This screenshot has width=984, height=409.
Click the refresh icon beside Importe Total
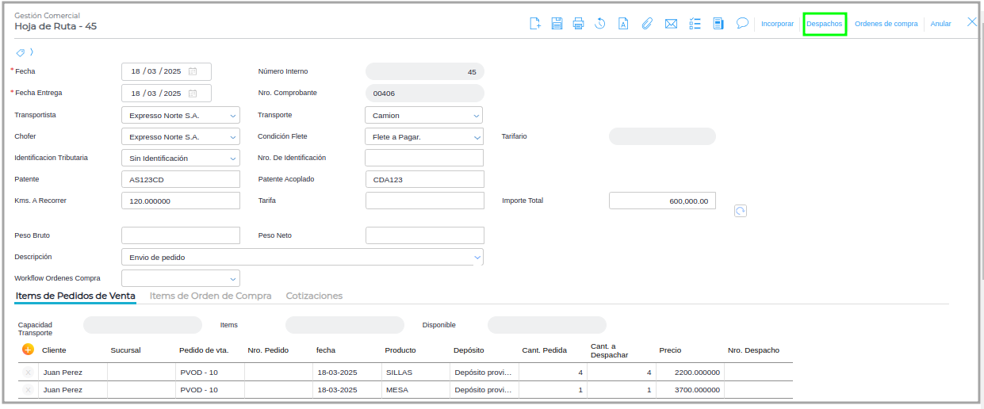pyautogui.click(x=741, y=211)
